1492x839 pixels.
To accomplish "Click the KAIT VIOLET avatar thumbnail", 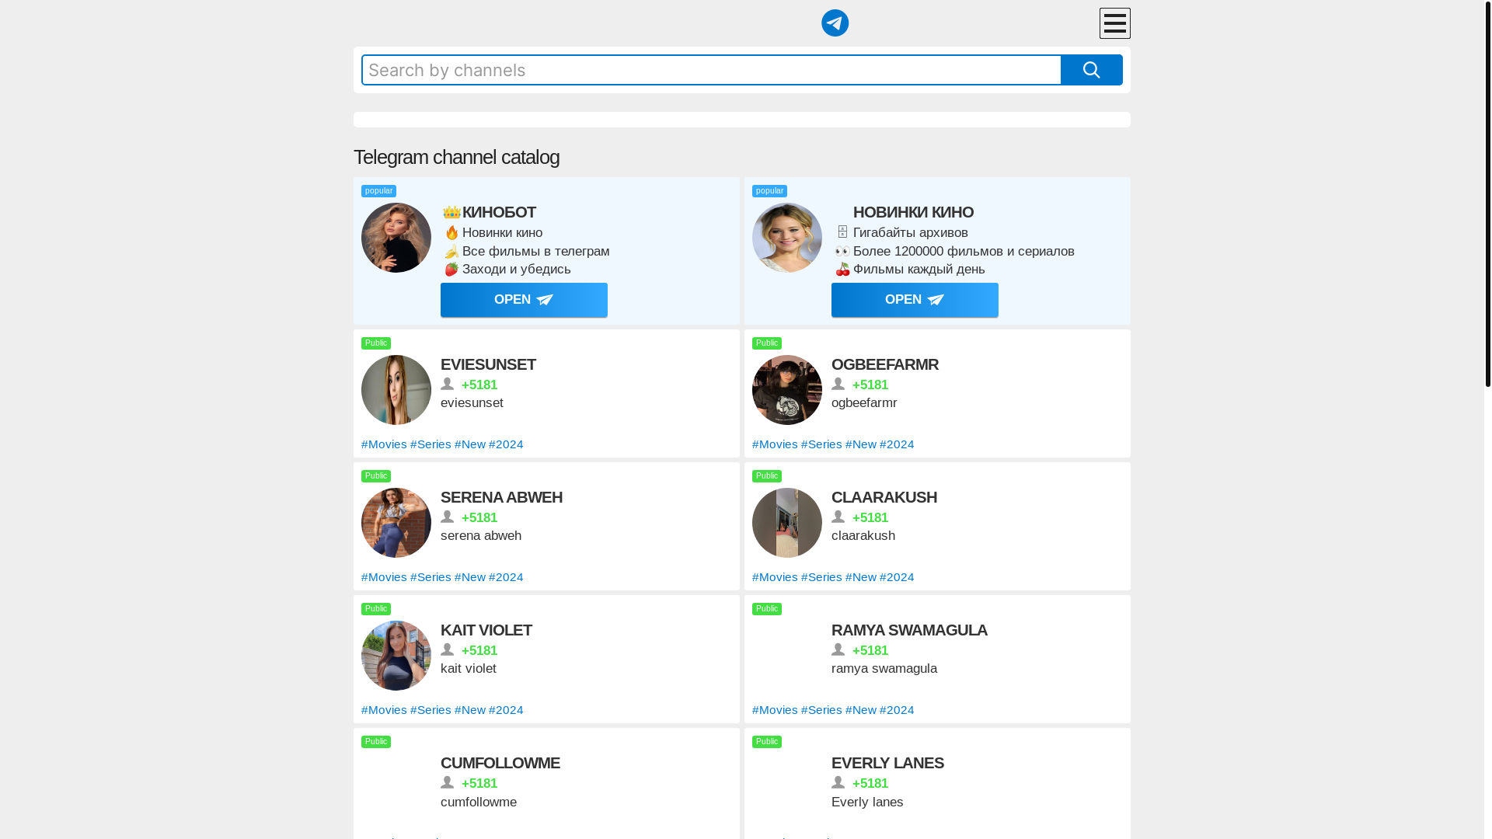I will (396, 656).
